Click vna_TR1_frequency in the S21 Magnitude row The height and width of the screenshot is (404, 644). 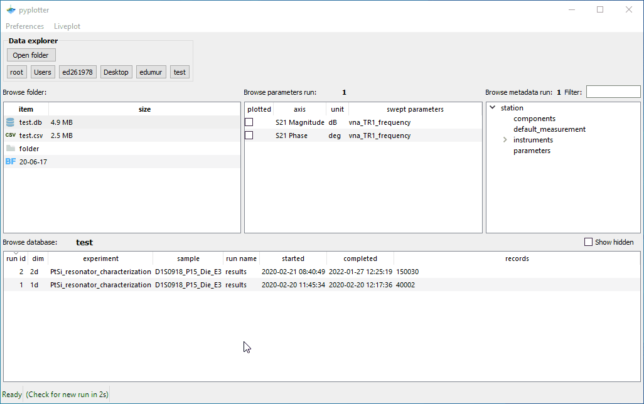[x=380, y=122]
